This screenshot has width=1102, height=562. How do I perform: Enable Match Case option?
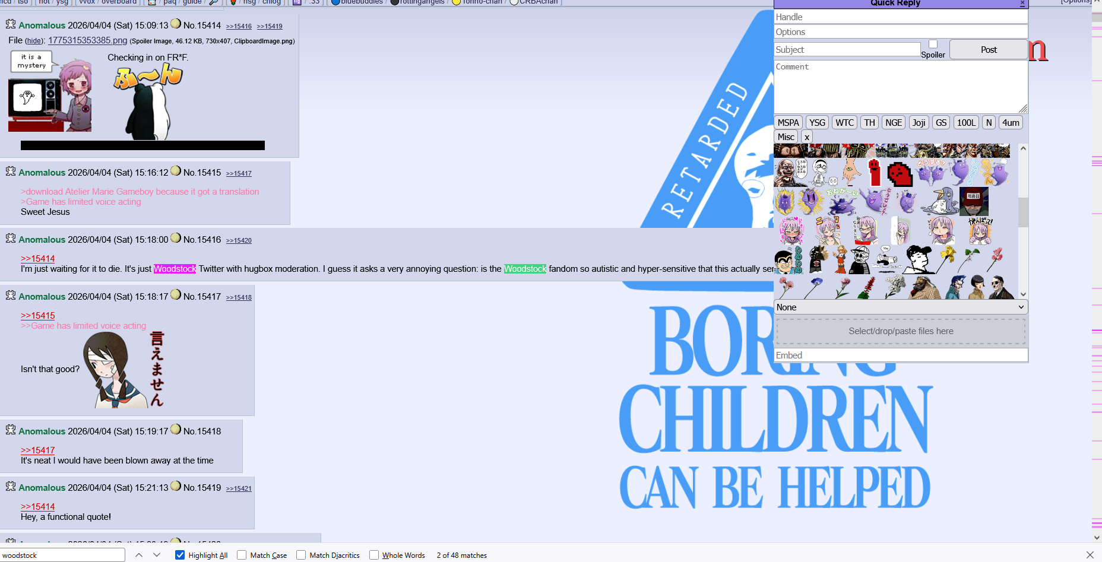[242, 555]
